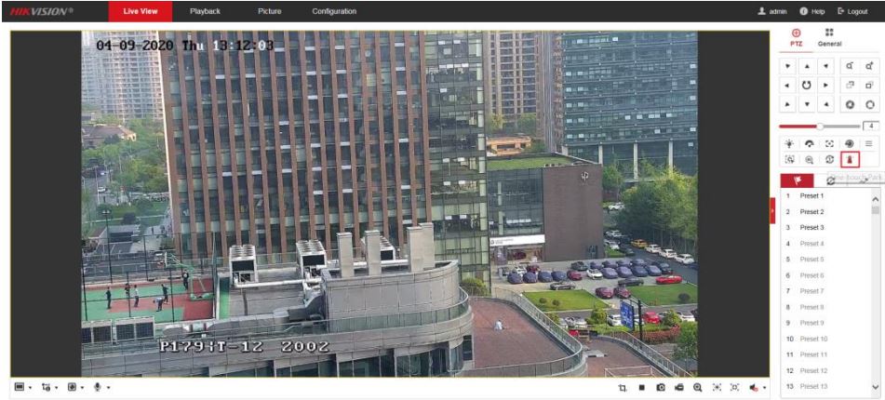885x400 pixels.
Task: Toggle the camera light icon
Action: click(x=789, y=144)
